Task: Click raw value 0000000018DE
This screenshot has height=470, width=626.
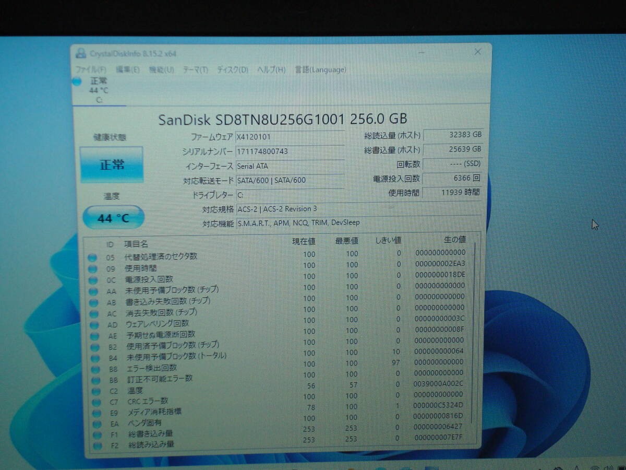Action: 440,275
